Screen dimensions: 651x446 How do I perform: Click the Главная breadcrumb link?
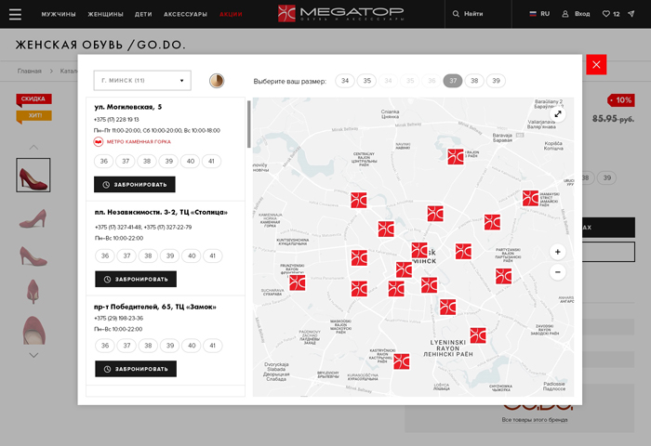click(30, 71)
